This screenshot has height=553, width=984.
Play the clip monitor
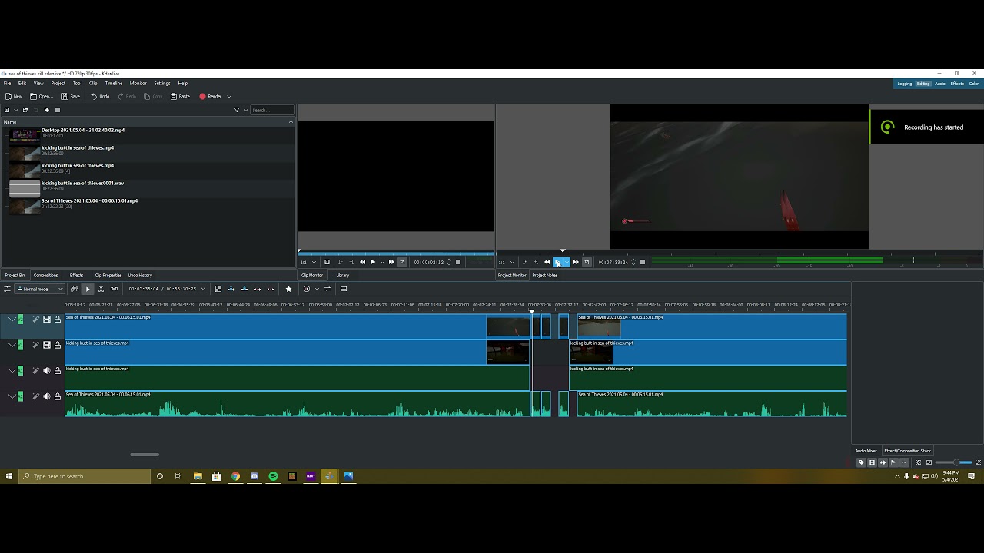pos(373,262)
